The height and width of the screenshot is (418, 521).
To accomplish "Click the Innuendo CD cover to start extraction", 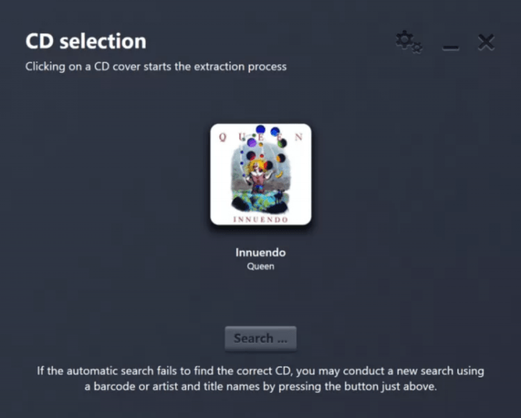I will tap(260, 175).
